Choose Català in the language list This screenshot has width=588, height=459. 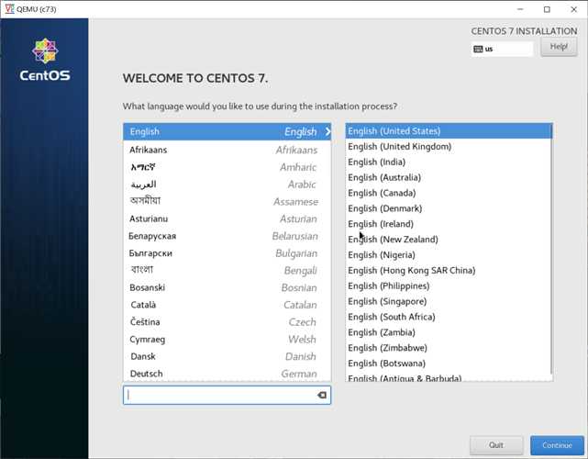click(227, 305)
